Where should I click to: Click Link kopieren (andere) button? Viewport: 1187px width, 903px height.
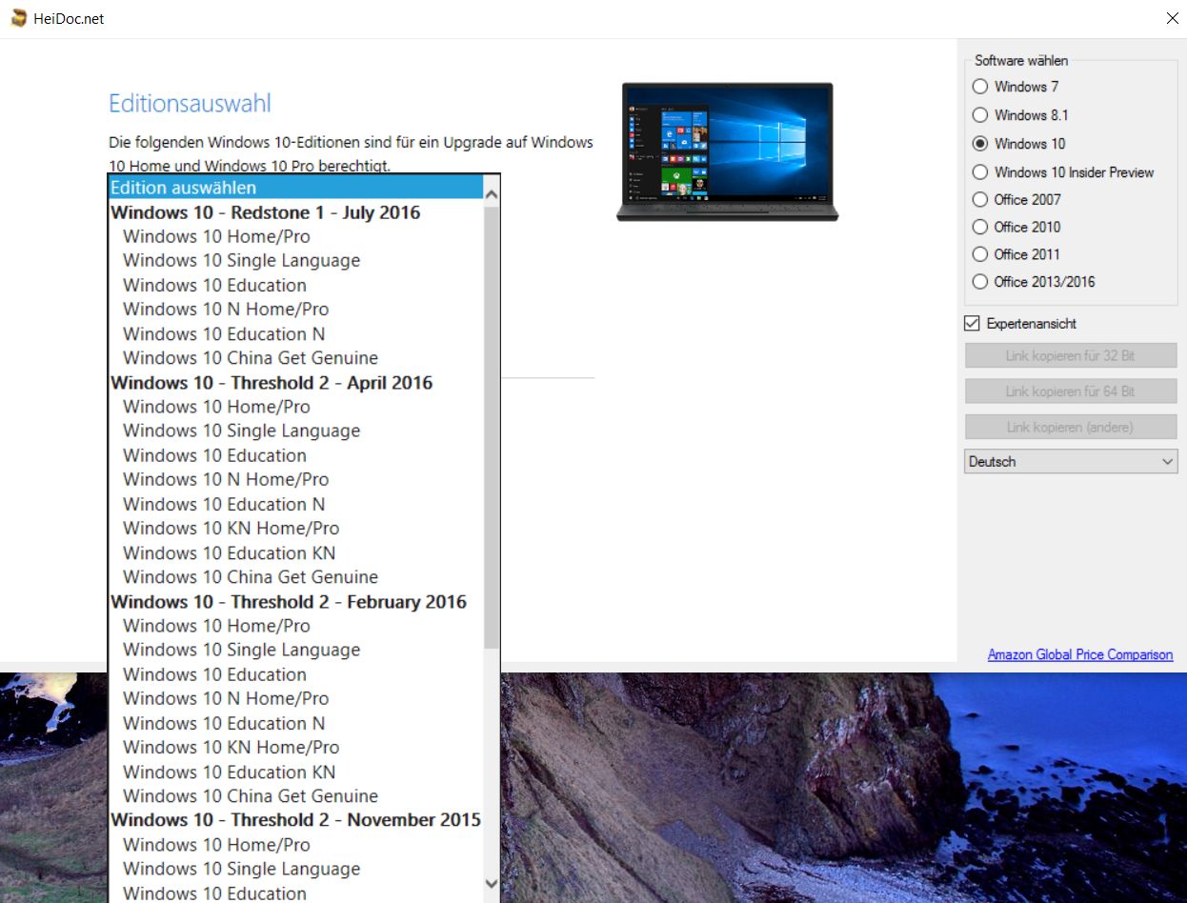[x=1071, y=427]
